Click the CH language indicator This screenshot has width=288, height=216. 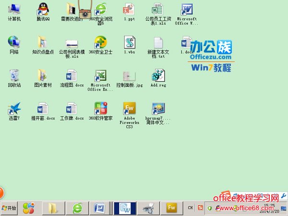[190, 208]
